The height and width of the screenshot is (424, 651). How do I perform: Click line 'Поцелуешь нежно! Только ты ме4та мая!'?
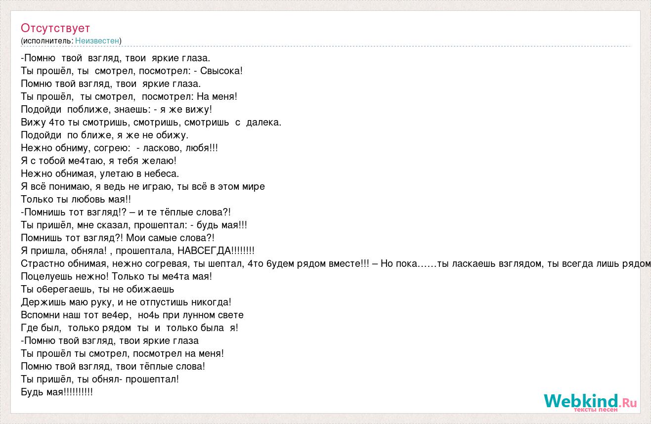[x=117, y=276]
